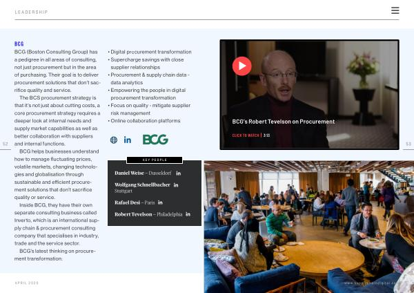
Task: Go to next page number 53
Action: (x=408, y=144)
